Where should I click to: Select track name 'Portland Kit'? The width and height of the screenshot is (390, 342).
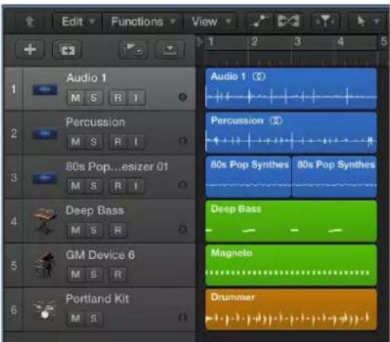97,298
